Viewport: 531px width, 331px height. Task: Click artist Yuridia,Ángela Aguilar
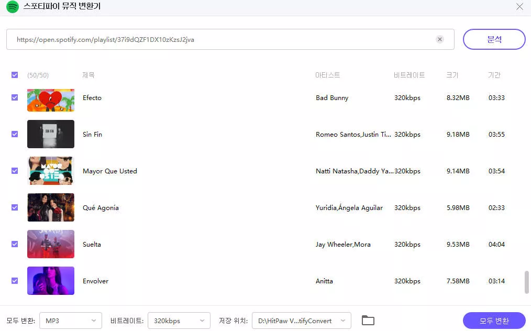pyautogui.click(x=349, y=208)
